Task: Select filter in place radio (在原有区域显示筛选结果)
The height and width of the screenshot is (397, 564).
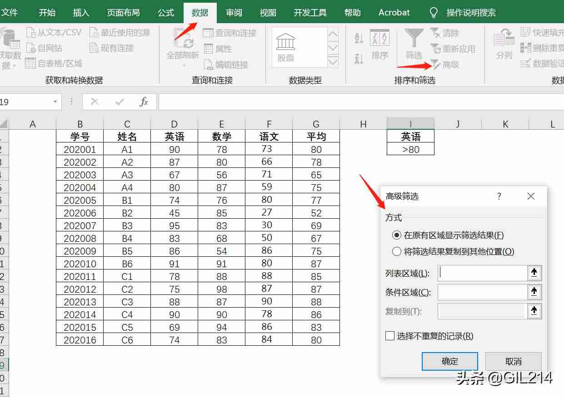Action: tap(397, 235)
